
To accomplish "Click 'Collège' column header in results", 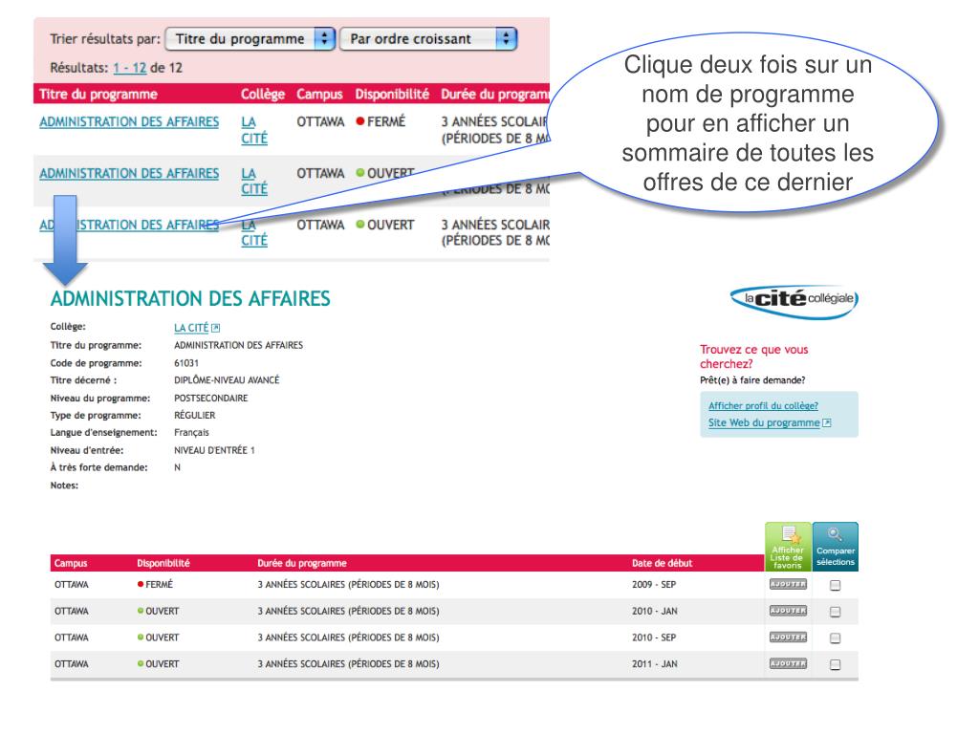I will coord(263,95).
